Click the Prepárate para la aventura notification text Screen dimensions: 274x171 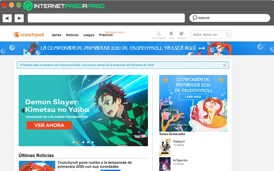point(87,65)
